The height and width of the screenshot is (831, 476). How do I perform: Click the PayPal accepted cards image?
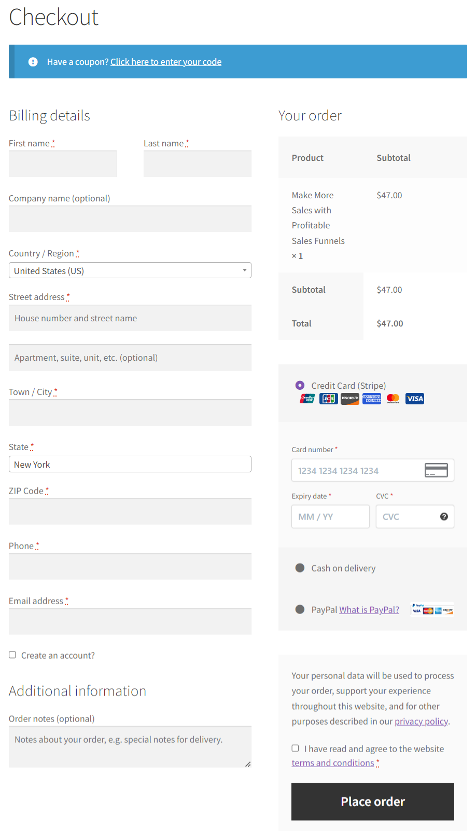pos(432,609)
